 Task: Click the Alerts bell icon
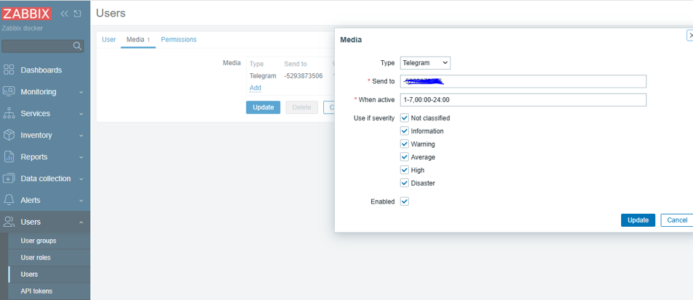tap(9, 200)
